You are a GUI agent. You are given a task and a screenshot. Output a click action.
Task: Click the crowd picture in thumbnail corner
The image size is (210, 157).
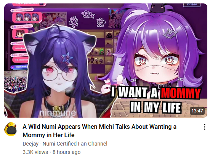tap(16, 82)
